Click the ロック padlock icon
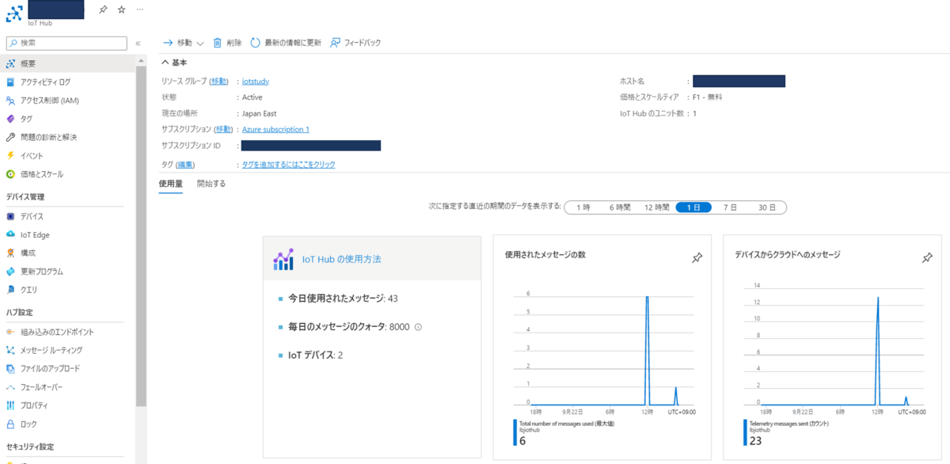 point(10,424)
